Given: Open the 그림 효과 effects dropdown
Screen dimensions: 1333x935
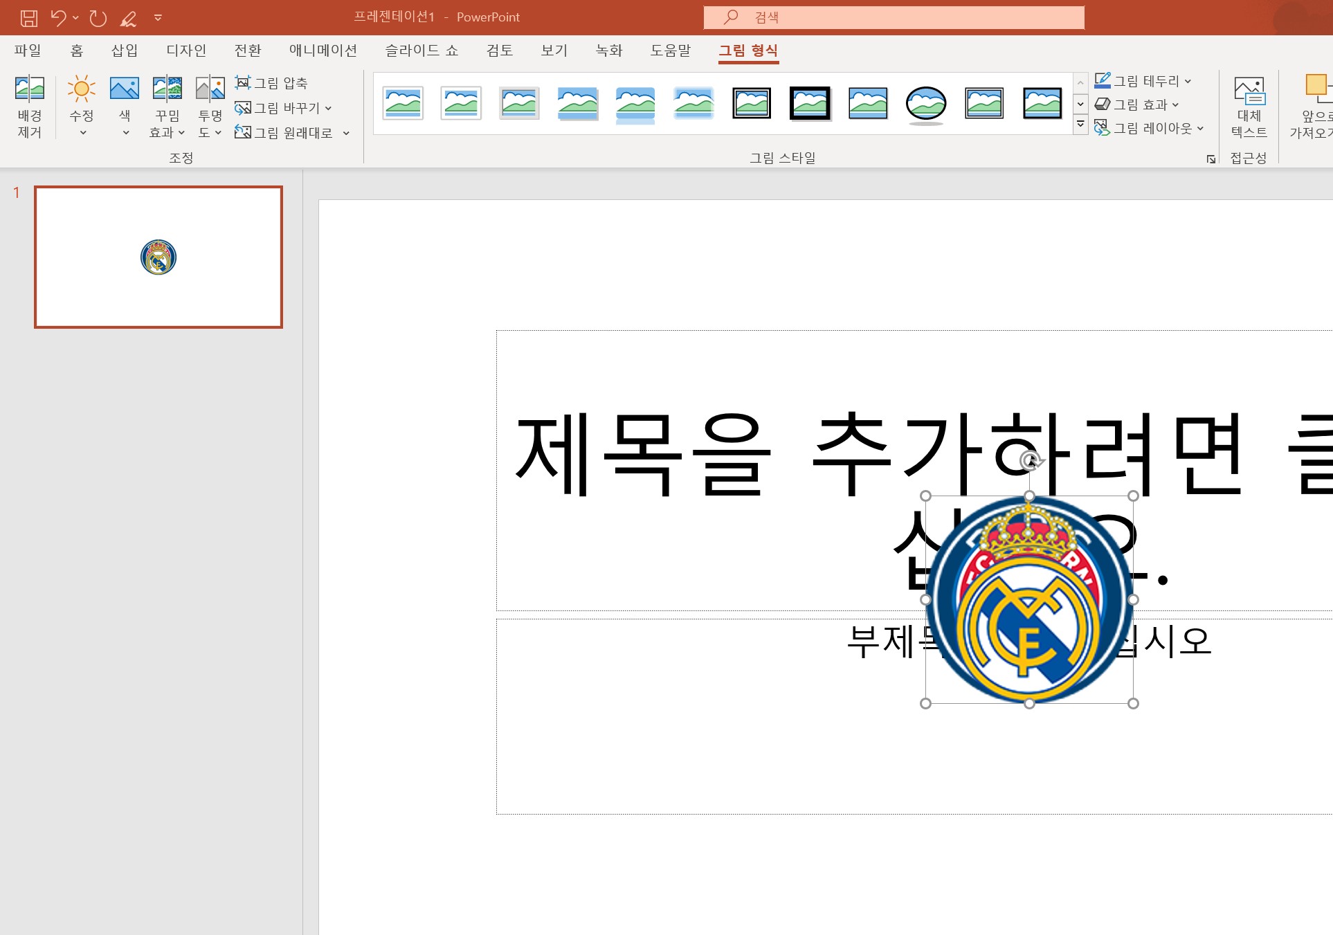Looking at the screenshot, I should click(1136, 105).
